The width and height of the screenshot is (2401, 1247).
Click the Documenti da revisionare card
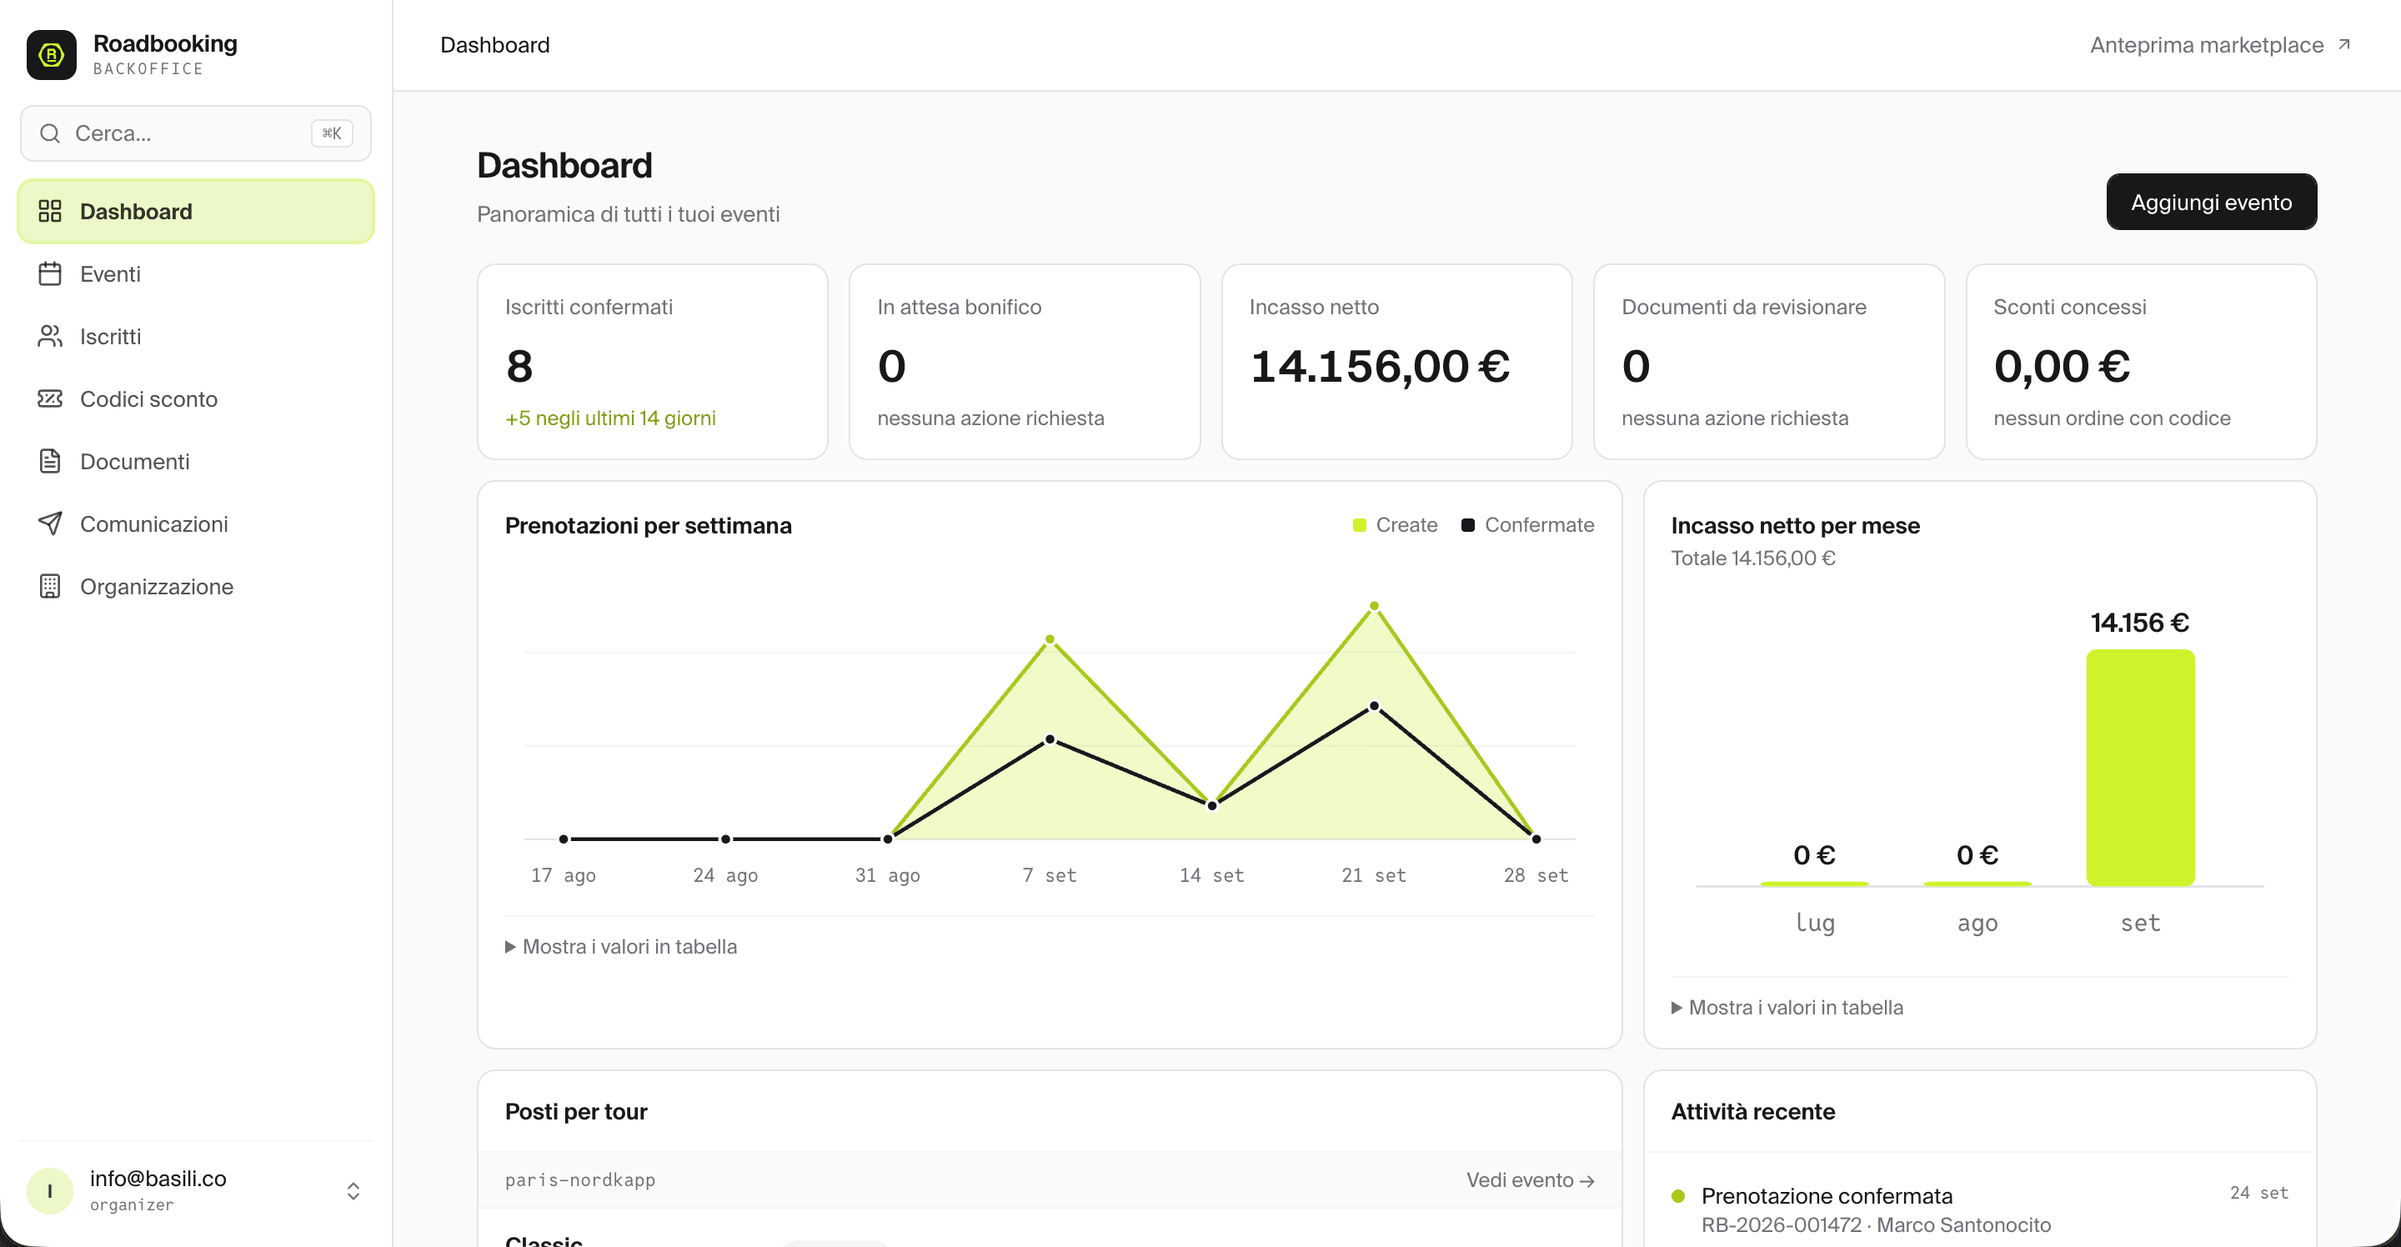pyautogui.click(x=1768, y=362)
